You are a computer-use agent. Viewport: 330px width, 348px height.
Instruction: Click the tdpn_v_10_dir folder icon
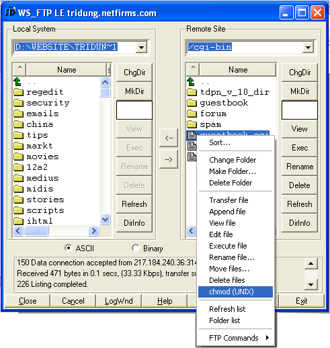[x=192, y=92]
